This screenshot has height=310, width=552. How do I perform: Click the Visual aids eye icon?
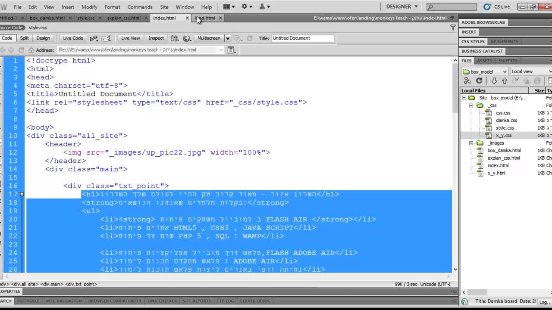pos(238,38)
